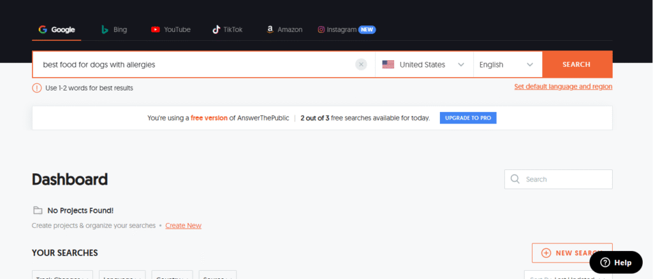Select the Amazon source tab
Viewport: 653px width, 279px height.
(x=284, y=29)
